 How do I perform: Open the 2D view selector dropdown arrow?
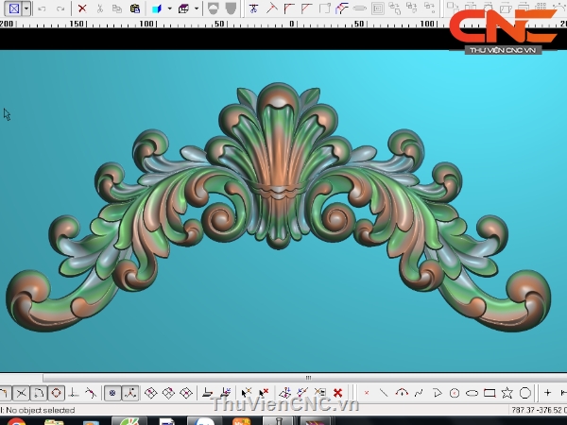(26, 8)
